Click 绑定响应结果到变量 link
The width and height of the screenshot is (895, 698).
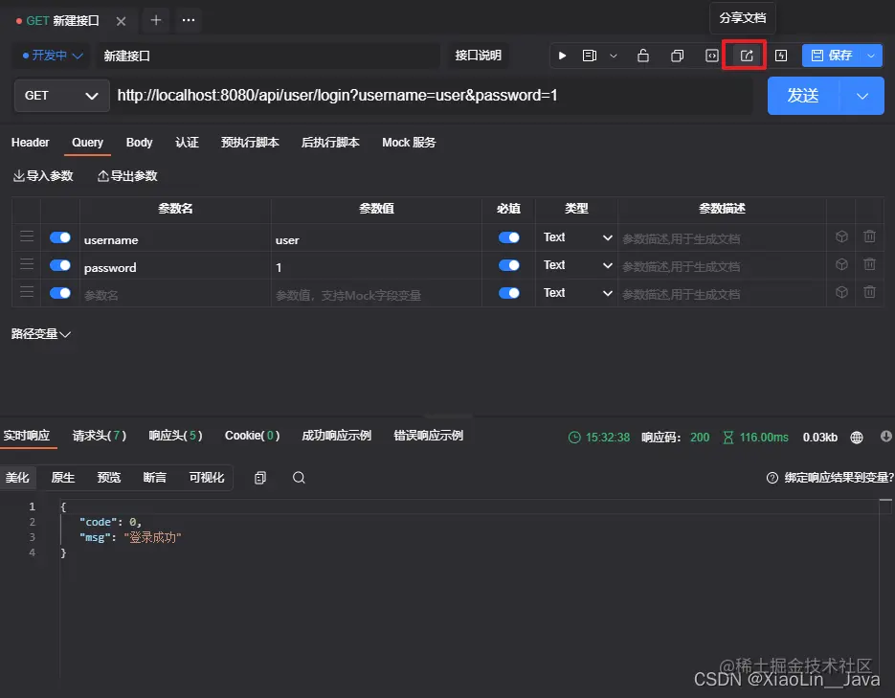[839, 478]
